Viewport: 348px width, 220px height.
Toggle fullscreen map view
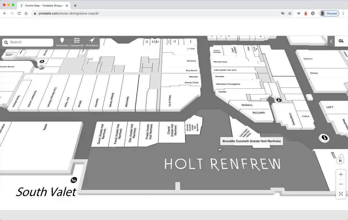pyautogui.click(x=341, y=194)
